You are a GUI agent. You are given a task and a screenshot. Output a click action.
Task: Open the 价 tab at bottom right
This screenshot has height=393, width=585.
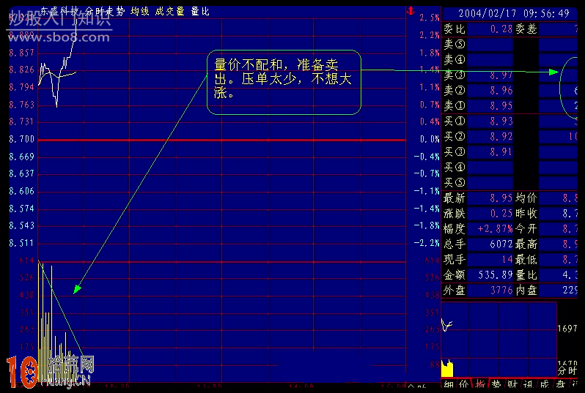(x=465, y=385)
